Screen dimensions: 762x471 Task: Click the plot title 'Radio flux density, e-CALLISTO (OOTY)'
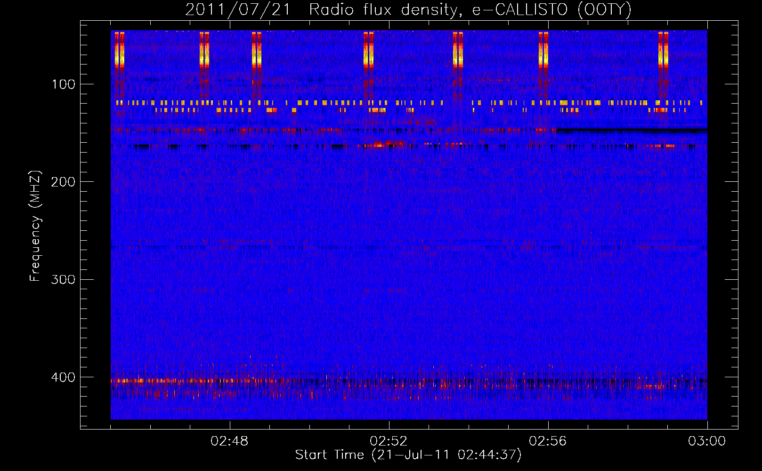point(470,10)
